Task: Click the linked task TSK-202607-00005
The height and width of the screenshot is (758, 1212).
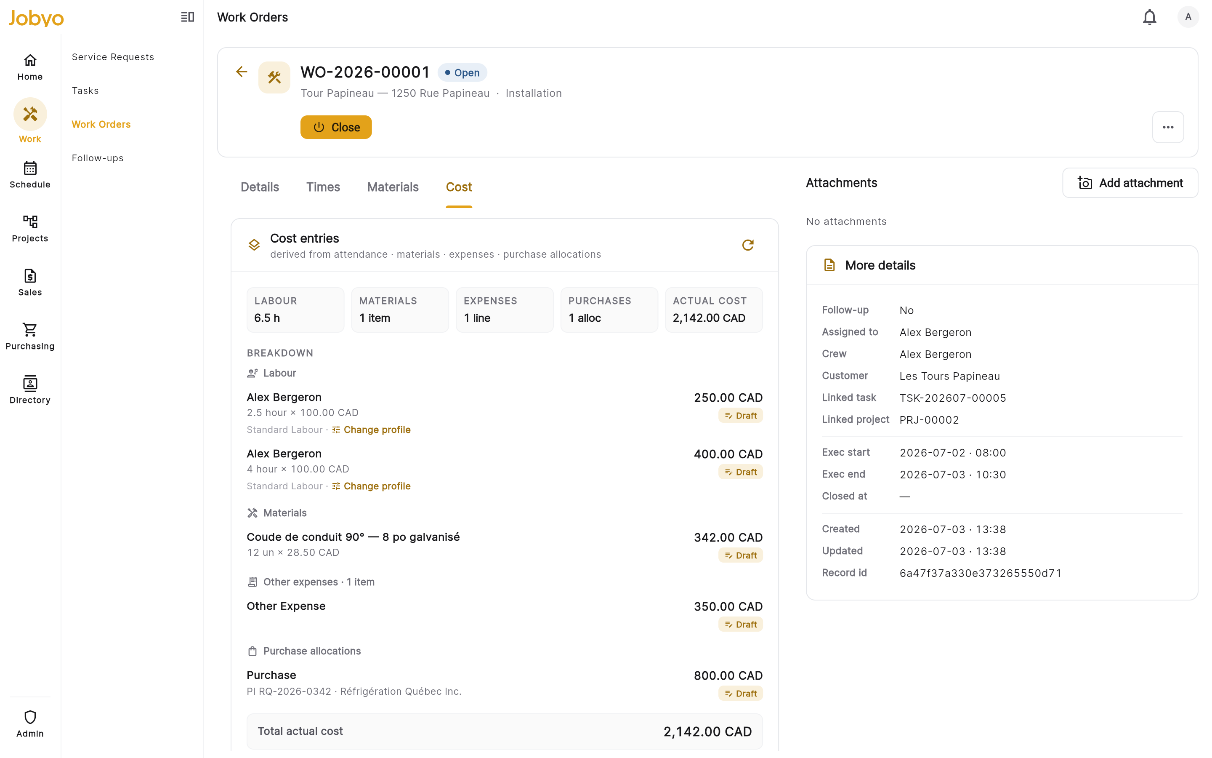Action: [x=953, y=398]
